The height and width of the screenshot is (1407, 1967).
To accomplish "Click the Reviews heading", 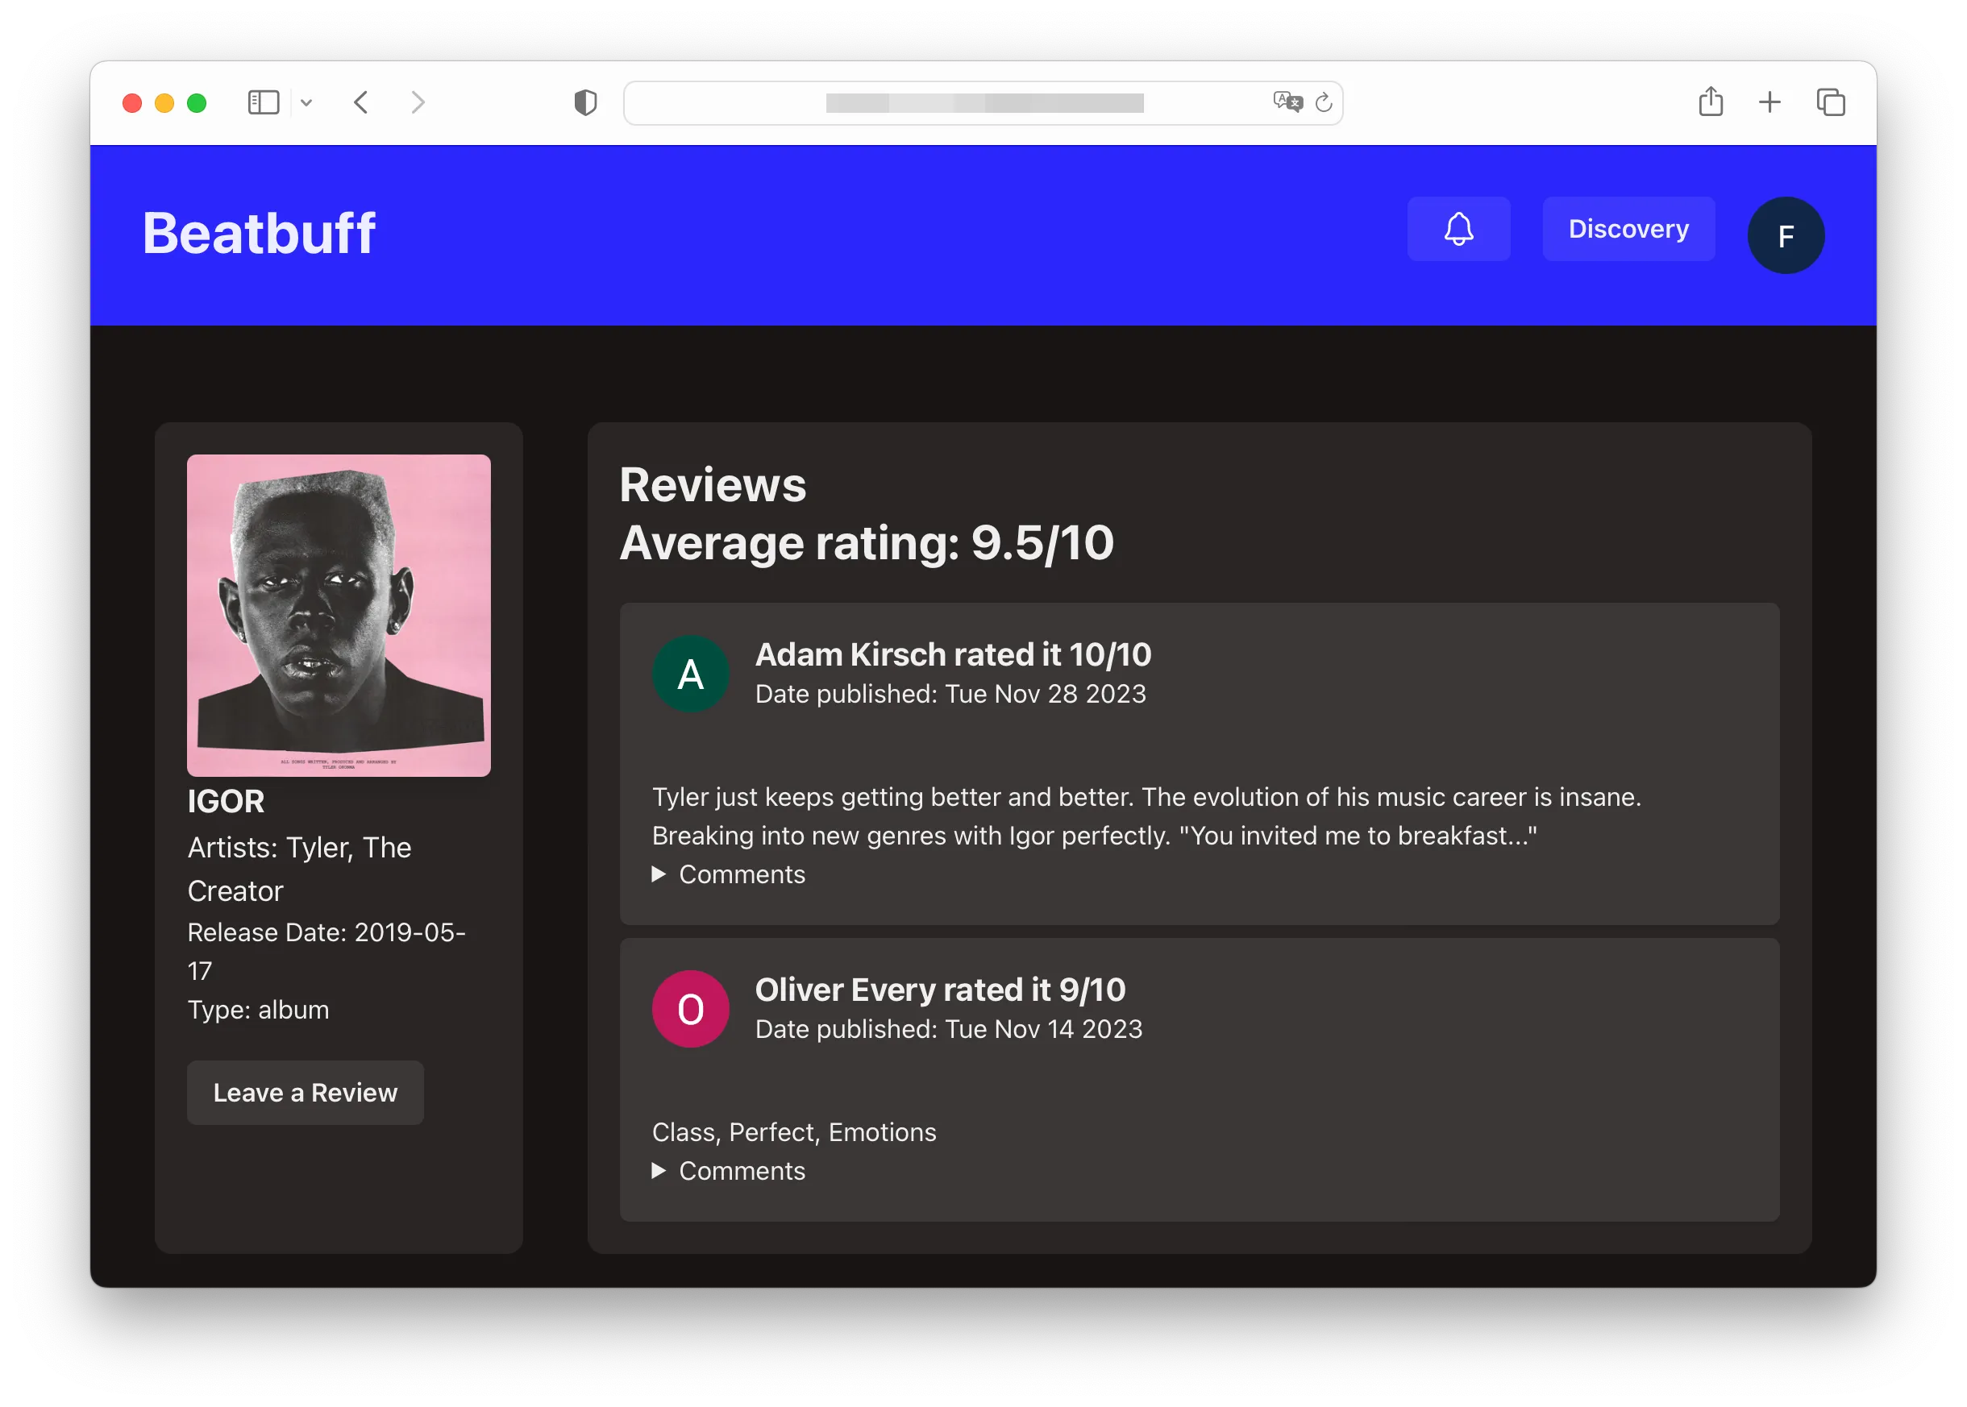I will [713, 485].
